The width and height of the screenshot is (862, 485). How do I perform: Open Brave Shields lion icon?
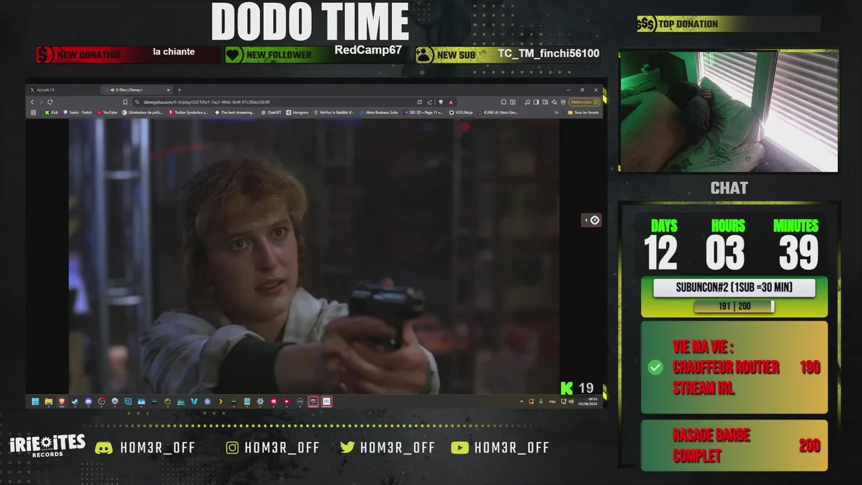(x=440, y=102)
